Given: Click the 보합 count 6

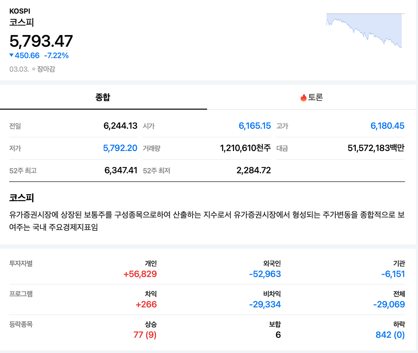Looking at the screenshot, I should [278, 335].
